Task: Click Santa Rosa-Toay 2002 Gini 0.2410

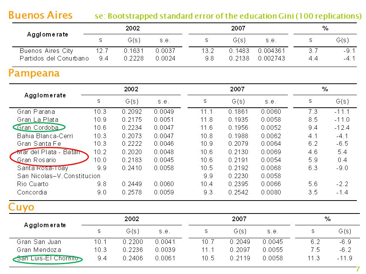Action: (132, 168)
